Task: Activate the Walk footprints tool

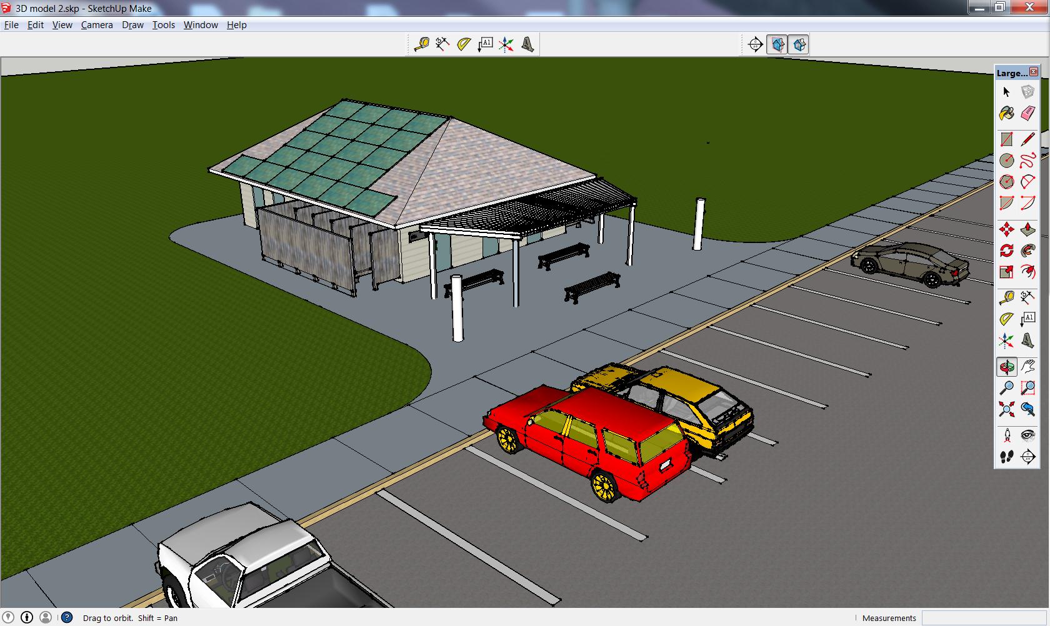Action: tap(1006, 457)
